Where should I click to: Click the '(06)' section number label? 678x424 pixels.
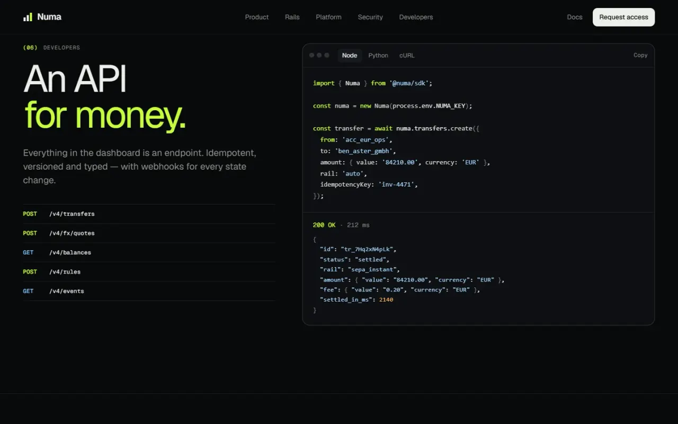[x=30, y=48]
